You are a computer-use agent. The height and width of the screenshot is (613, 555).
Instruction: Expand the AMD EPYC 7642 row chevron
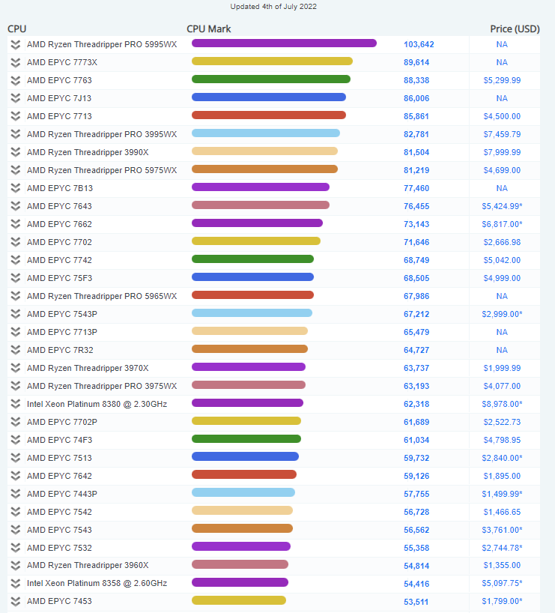(16, 476)
